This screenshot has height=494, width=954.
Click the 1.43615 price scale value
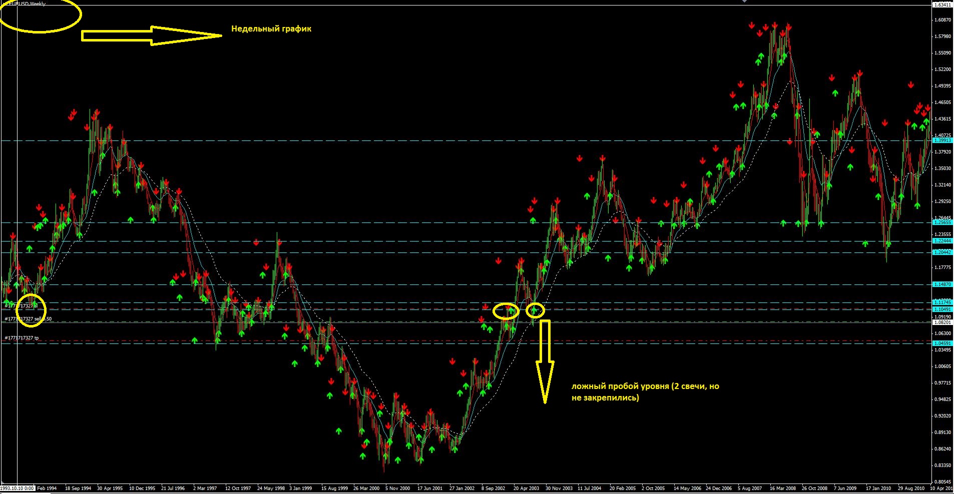[x=942, y=119]
